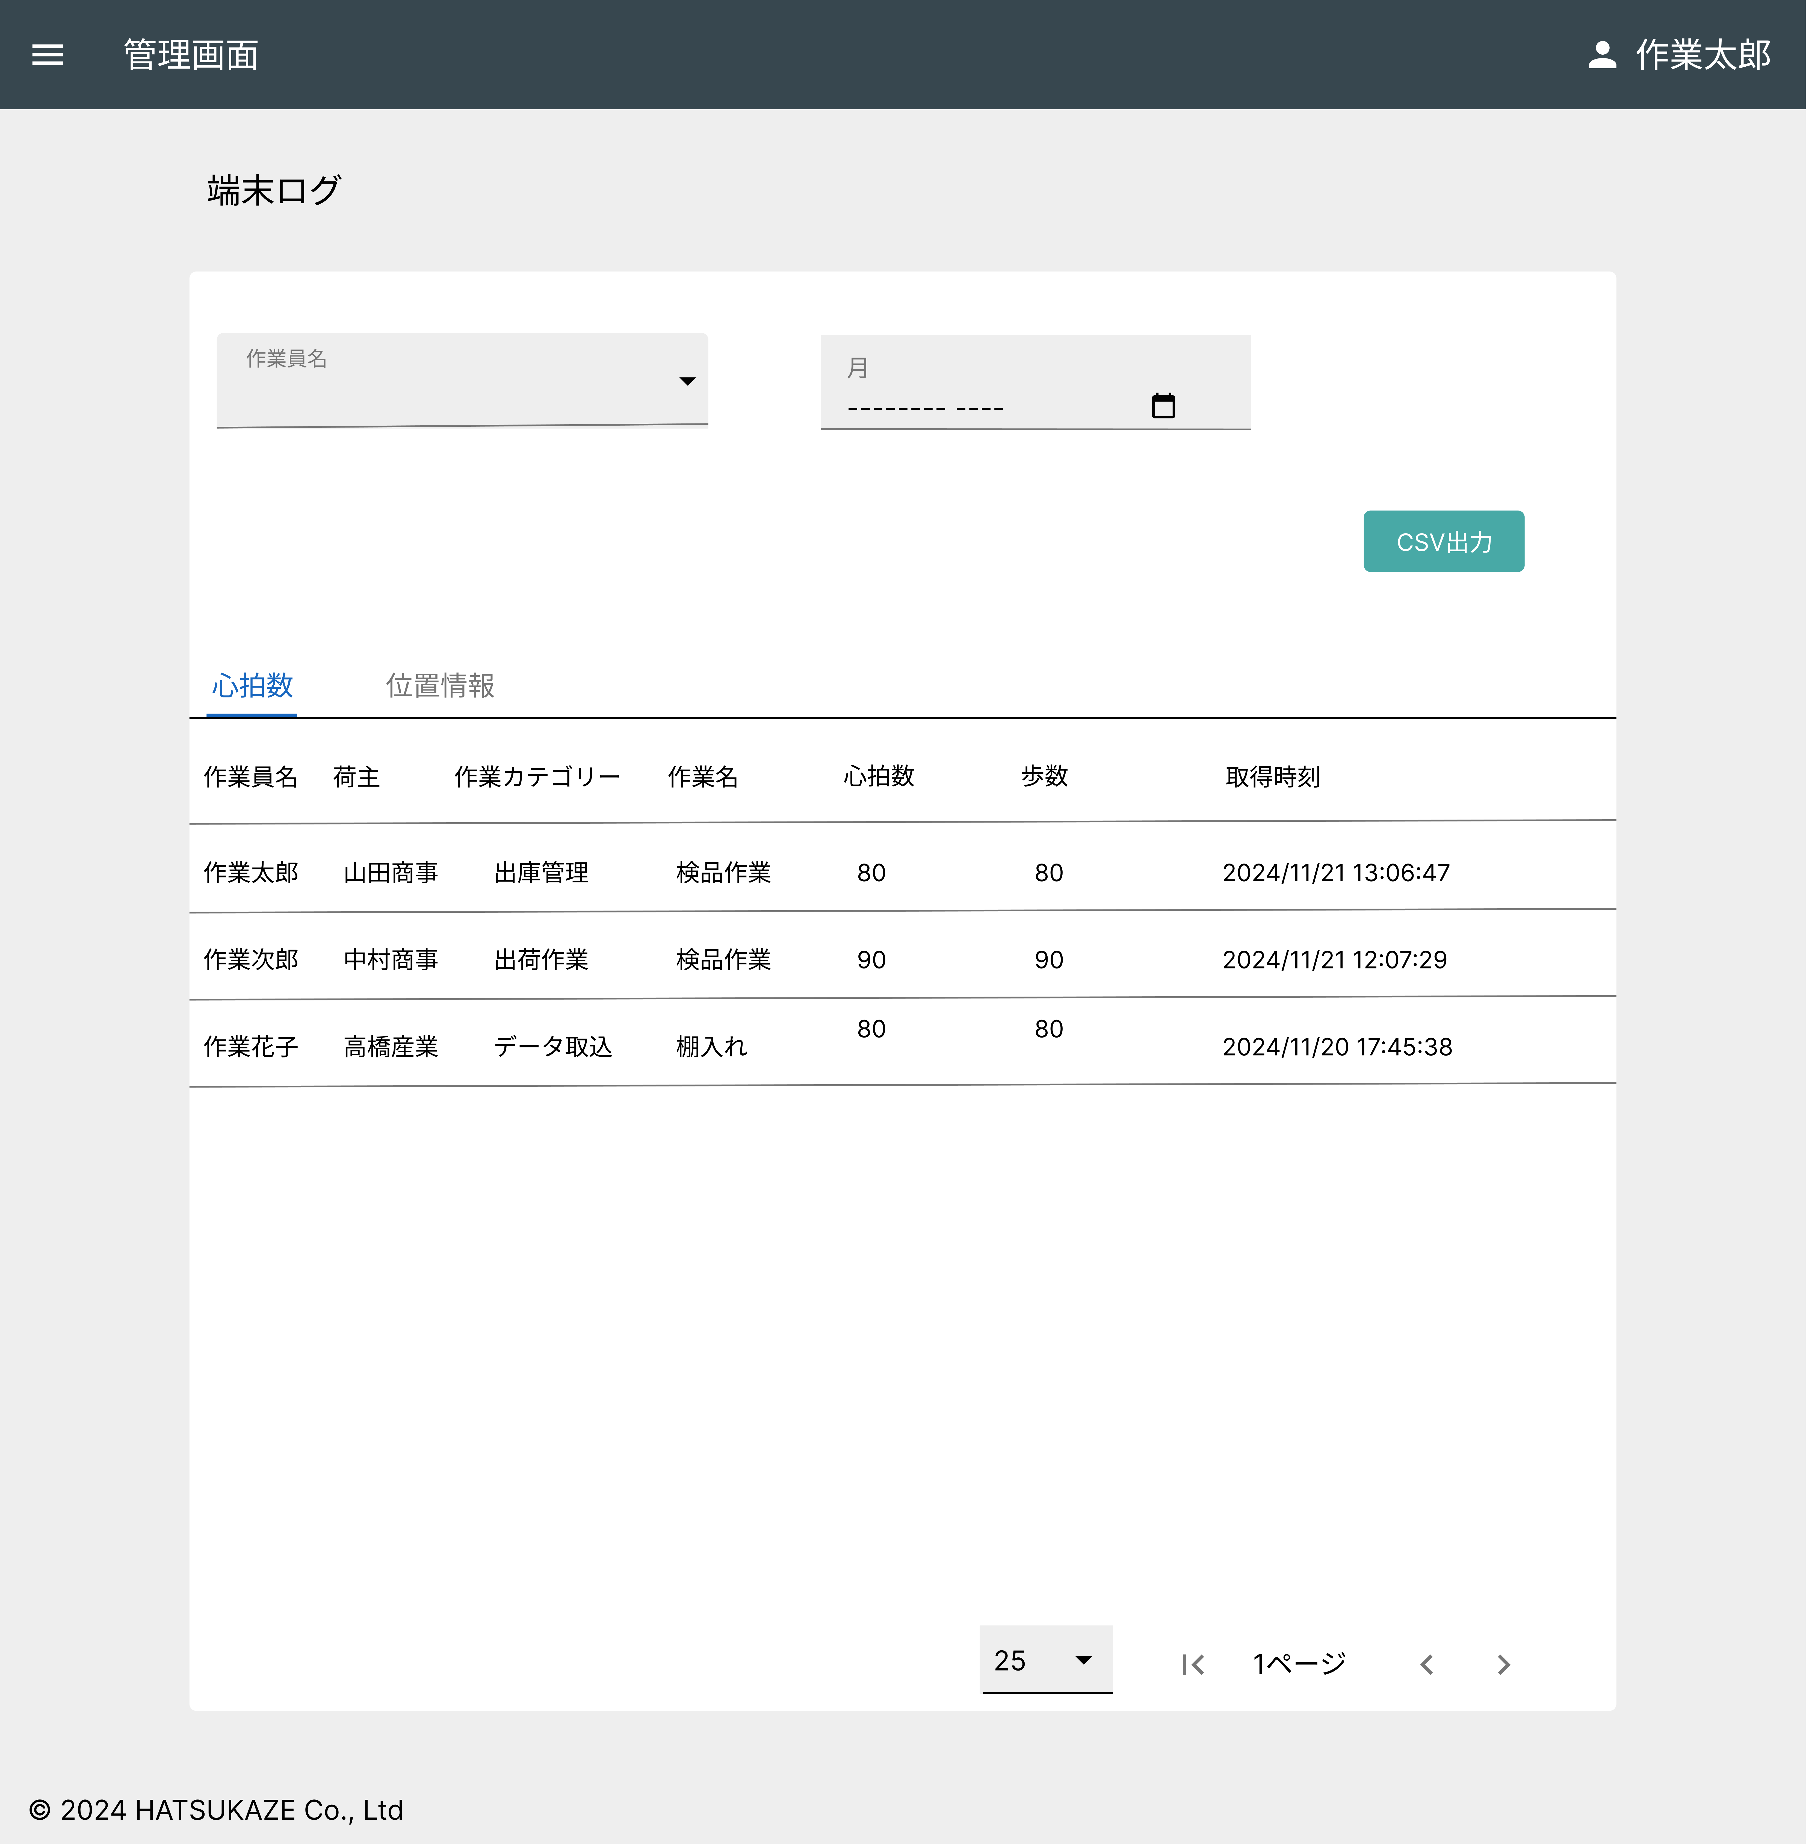
Task: Open the rows-per-page dropdown showing 25
Action: point(1046,1660)
